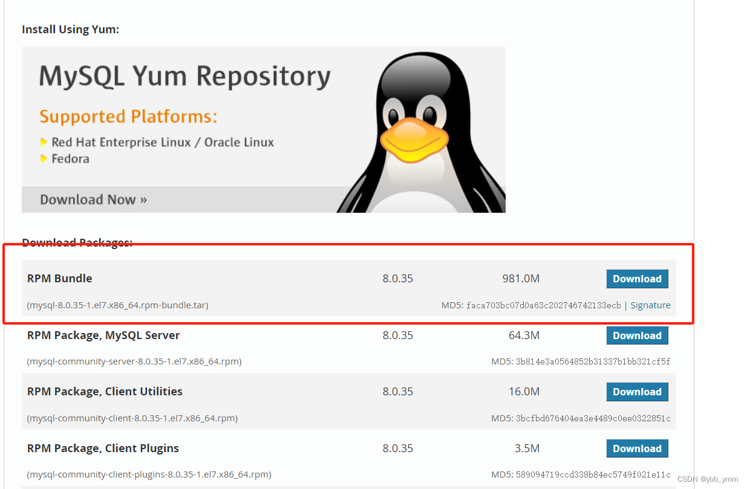
Task: Click the MD5 checksum for MySQL Server
Action: coord(581,361)
